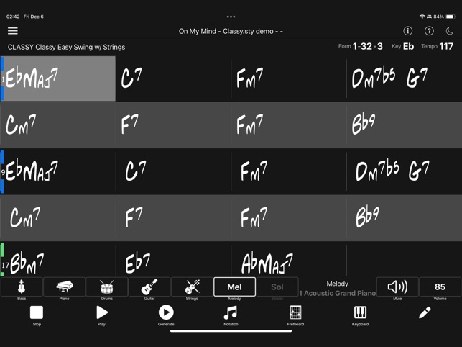Open the Form 1-32×3 setting

pyautogui.click(x=361, y=46)
